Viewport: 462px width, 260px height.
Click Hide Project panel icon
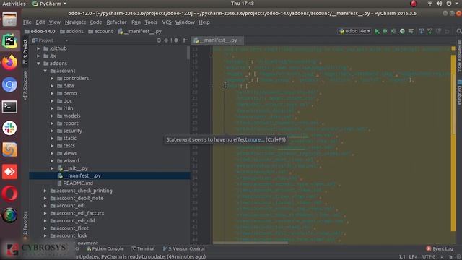click(186, 40)
